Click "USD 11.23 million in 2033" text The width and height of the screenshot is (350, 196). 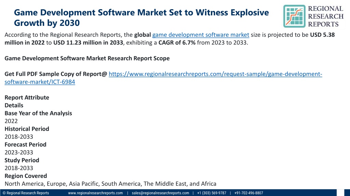pyautogui.click(x=88, y=43)
